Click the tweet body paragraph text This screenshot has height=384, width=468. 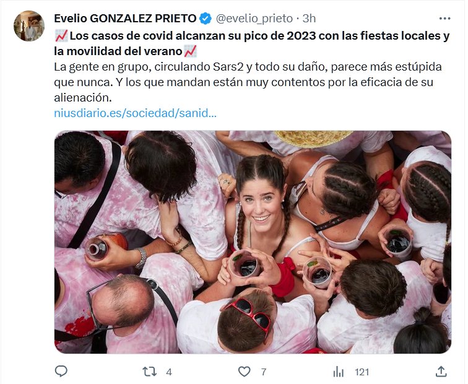(248, 82)
